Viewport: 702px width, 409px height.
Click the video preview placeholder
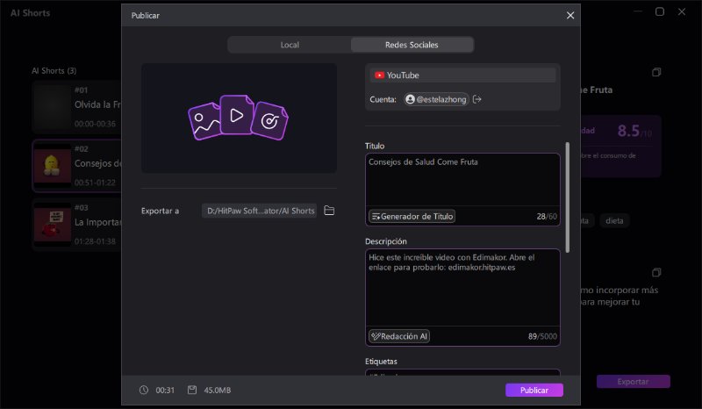tap(239, 118)
